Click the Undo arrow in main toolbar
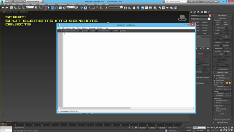234x132 pixels. 3,8
